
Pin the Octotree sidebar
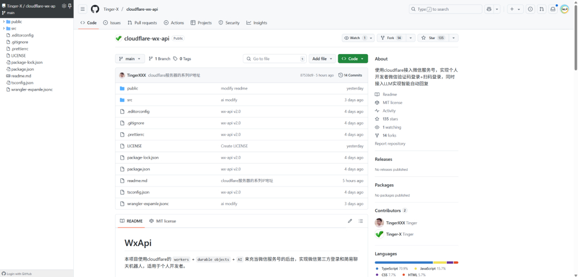coord(70,6)
